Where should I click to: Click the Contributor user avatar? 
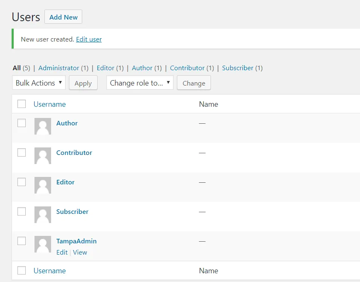click(x=43, y=156)
